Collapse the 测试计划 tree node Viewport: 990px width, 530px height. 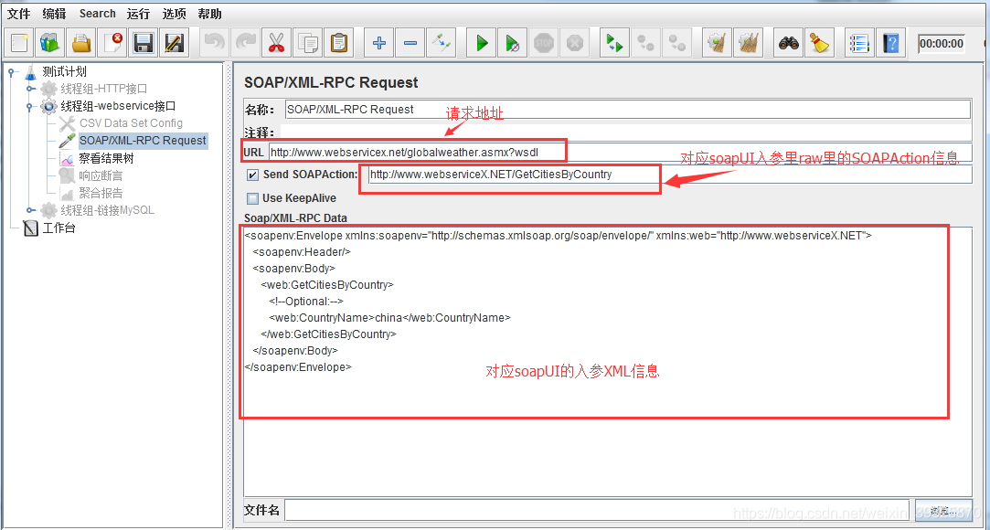[x=12, y=72]
